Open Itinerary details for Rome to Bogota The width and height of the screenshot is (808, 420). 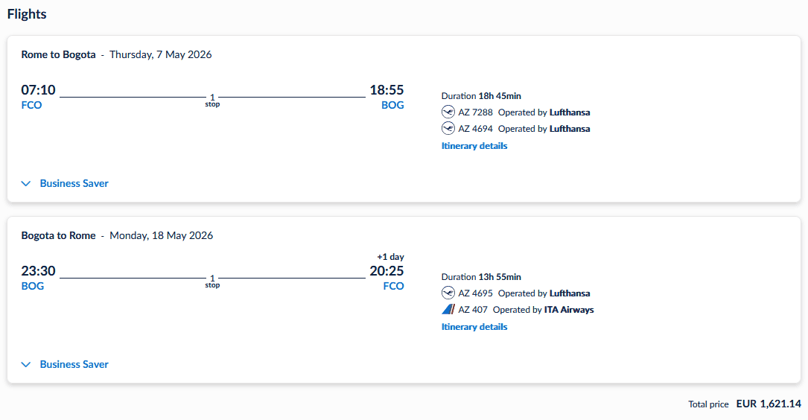click(474, 146)
